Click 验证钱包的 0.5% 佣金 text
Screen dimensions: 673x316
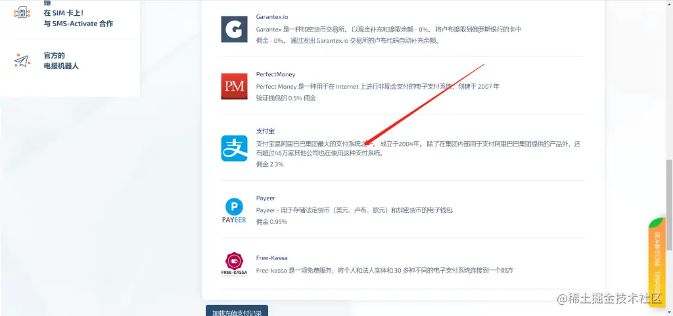click(x=286, y=98)
